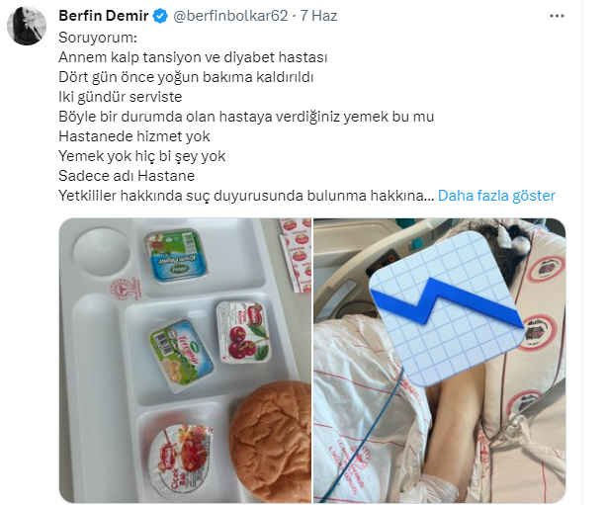Click the cherry jam packet in photo

pos(243,332)
